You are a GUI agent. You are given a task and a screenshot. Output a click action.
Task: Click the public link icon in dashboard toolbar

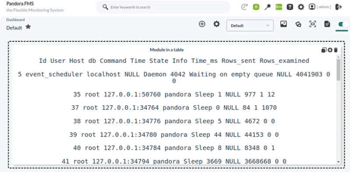click(298, 24)
